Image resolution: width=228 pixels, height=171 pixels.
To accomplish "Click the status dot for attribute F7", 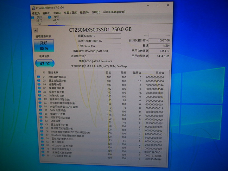I will pyautogui.click(x=43, y=152).
